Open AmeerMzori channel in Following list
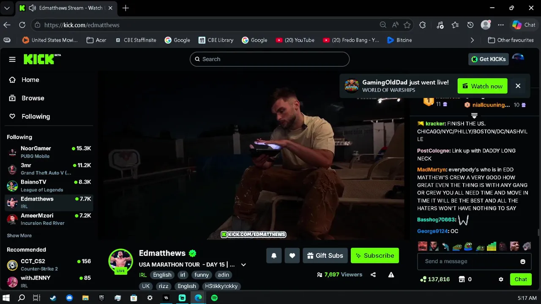541x304 pixels. pos(49,219)
